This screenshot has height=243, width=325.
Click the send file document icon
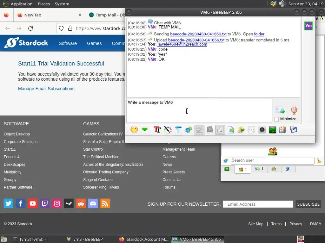tap(231, 130)
